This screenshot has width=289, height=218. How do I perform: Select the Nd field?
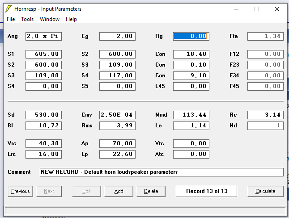click(265, 126)
